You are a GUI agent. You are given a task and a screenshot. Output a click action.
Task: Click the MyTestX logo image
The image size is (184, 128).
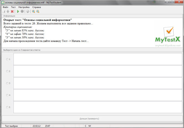168,35
